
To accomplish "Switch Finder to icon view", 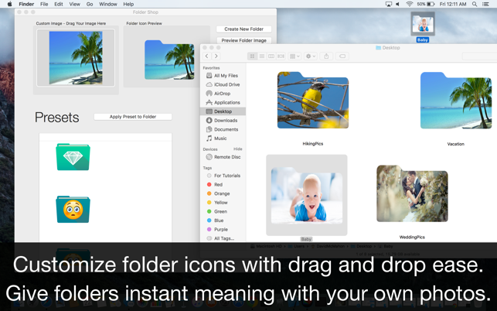I will (252, 56).
